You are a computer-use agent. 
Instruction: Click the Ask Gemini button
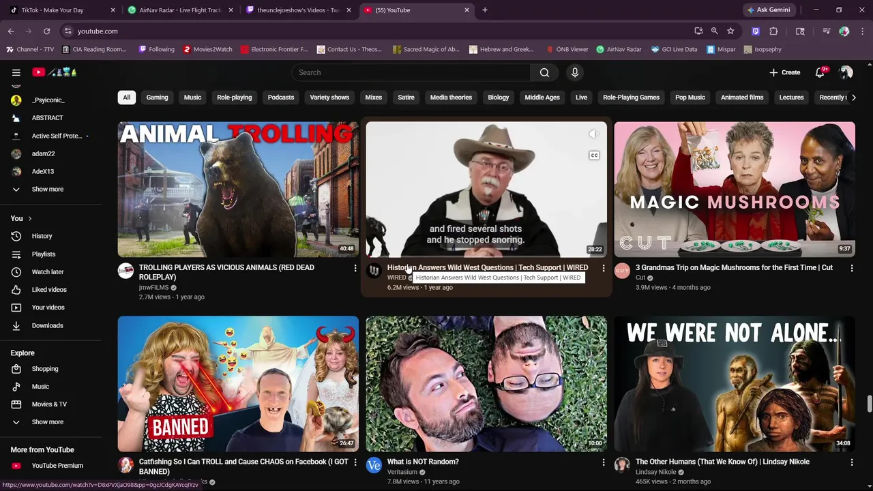click(769, 10)
